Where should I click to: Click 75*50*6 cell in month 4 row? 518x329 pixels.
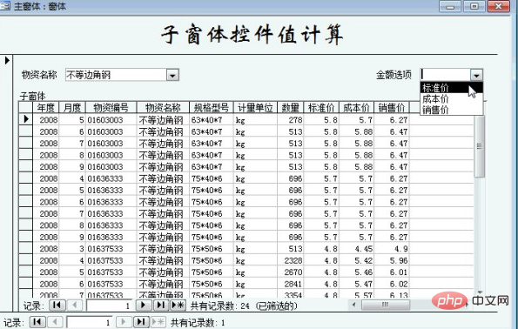click(212, 260)
